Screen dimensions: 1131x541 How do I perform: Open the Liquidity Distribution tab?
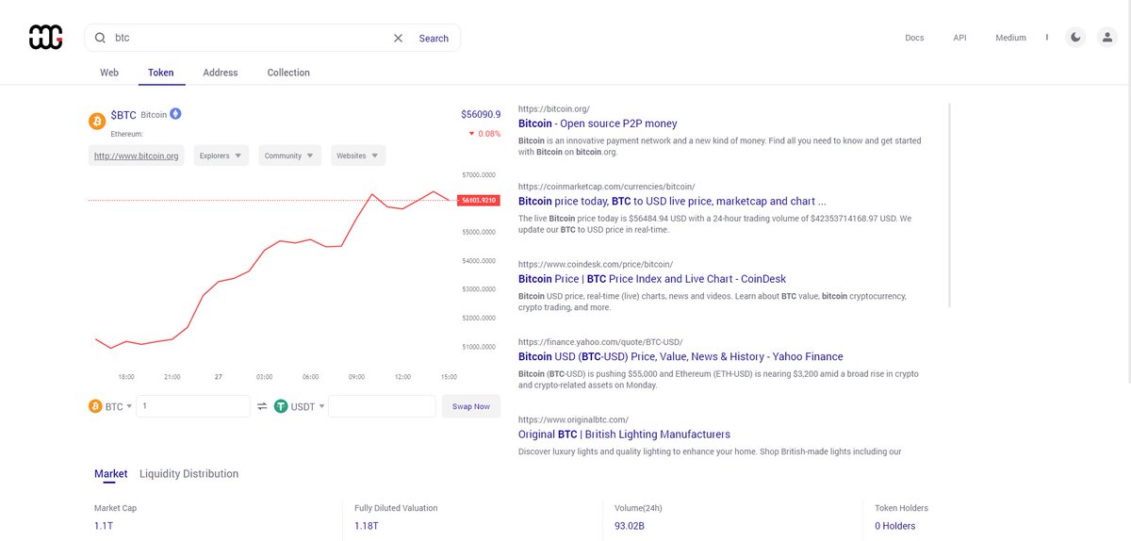tap(188, 474)
